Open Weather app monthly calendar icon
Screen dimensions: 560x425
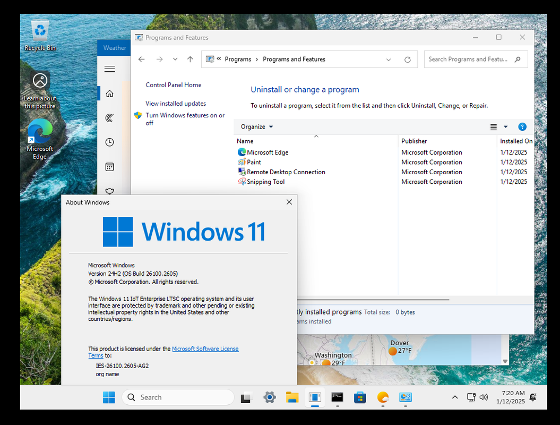(x=110, y=167)
